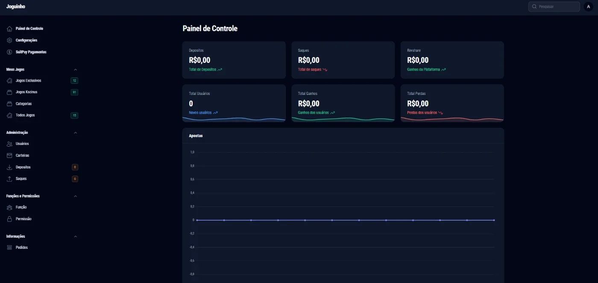Focus the Pesquisar search field
The height and width of the screenshot is (283, 598).
tap(554, 6)
